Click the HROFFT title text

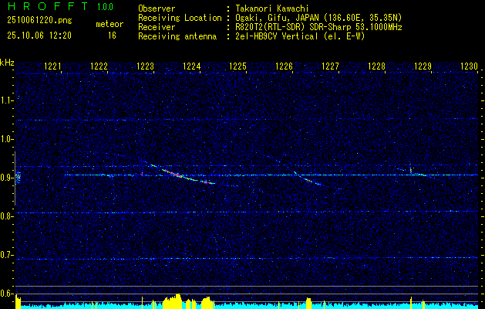48,6
